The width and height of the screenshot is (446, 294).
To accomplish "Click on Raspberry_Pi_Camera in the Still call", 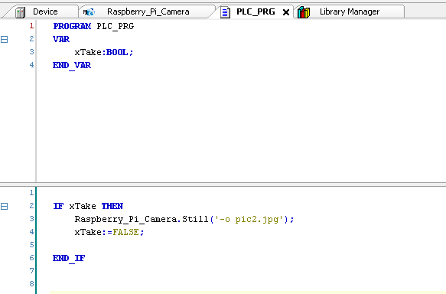I will pos(125,219).
